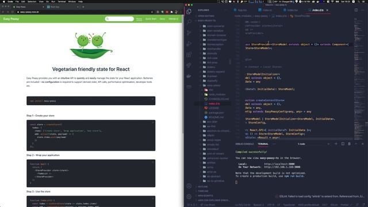This screenshot has width=368, height=207.
Task: Expand the OUTLINE section
Action: tap(202, 186)
